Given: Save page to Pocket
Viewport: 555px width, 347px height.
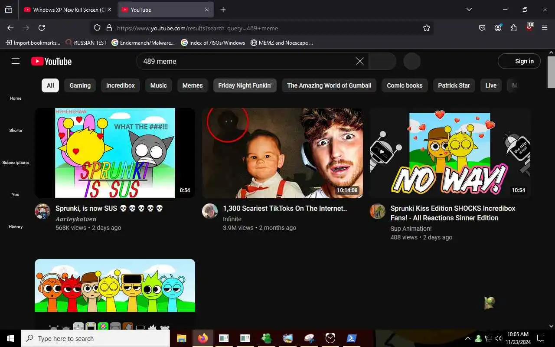Looking at the screenshot, I should click(482, 28).
